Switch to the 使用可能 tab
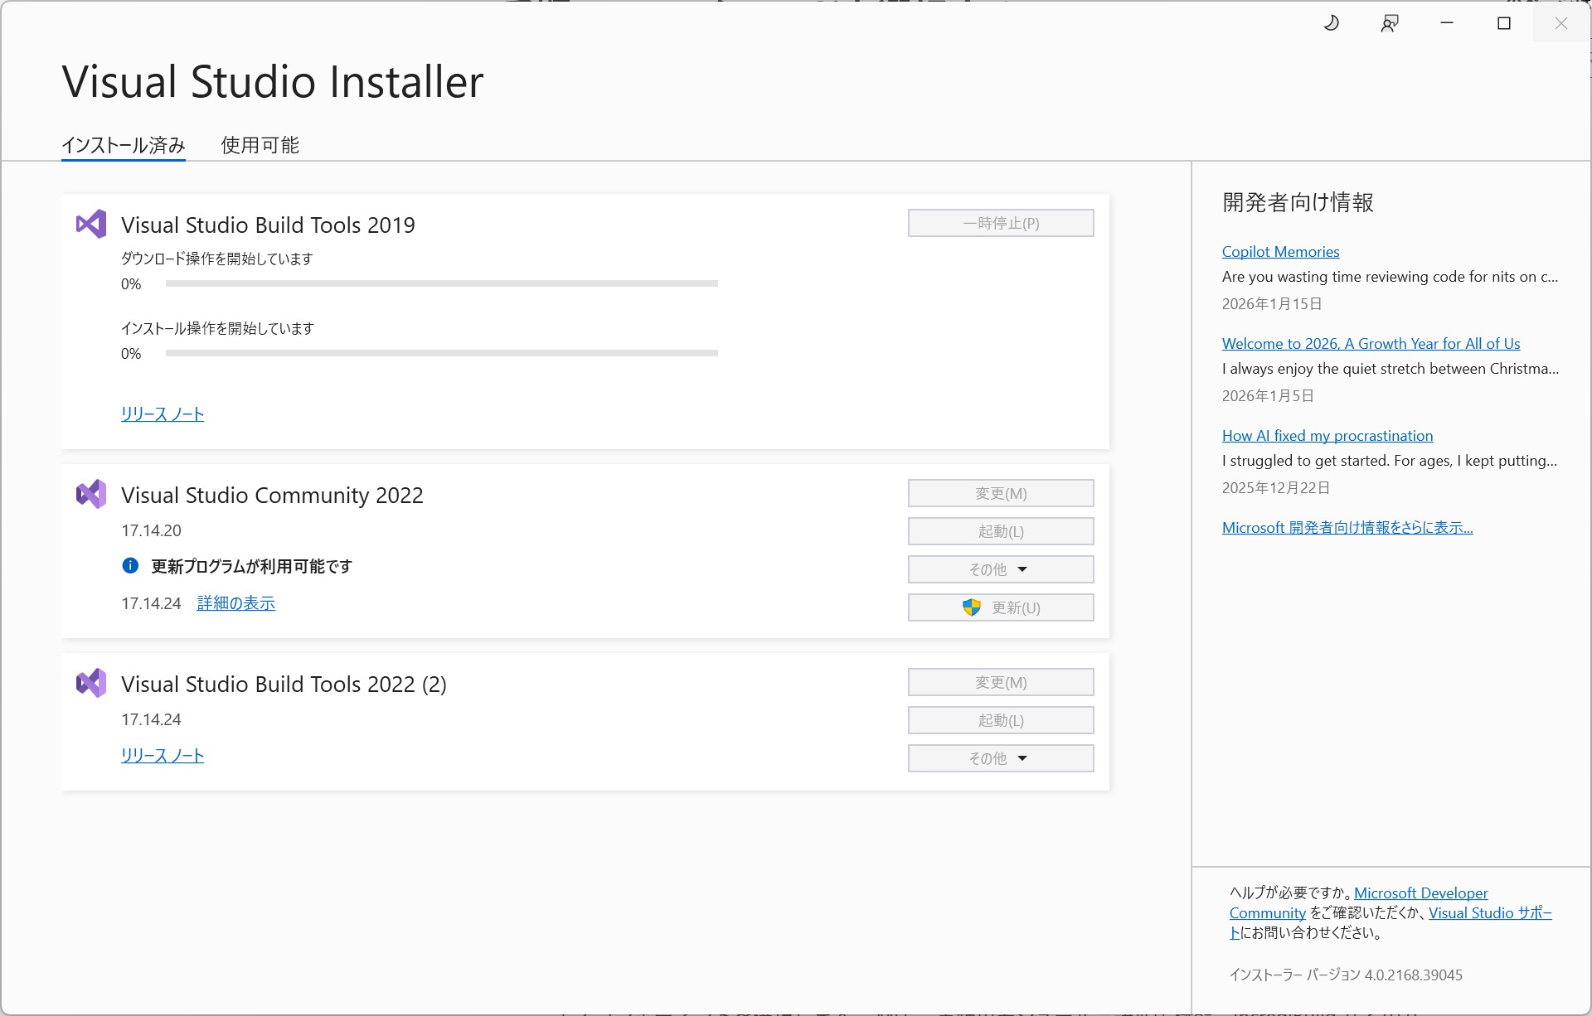 coord(260,145)
